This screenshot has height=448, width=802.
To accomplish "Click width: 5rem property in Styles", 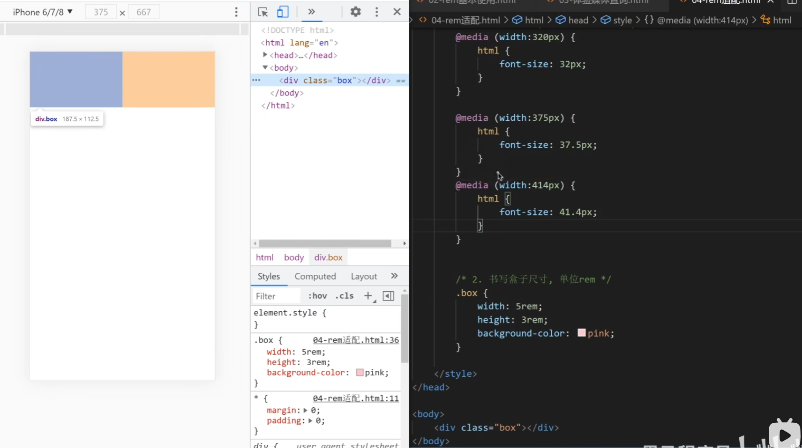I will coord(296,352).
